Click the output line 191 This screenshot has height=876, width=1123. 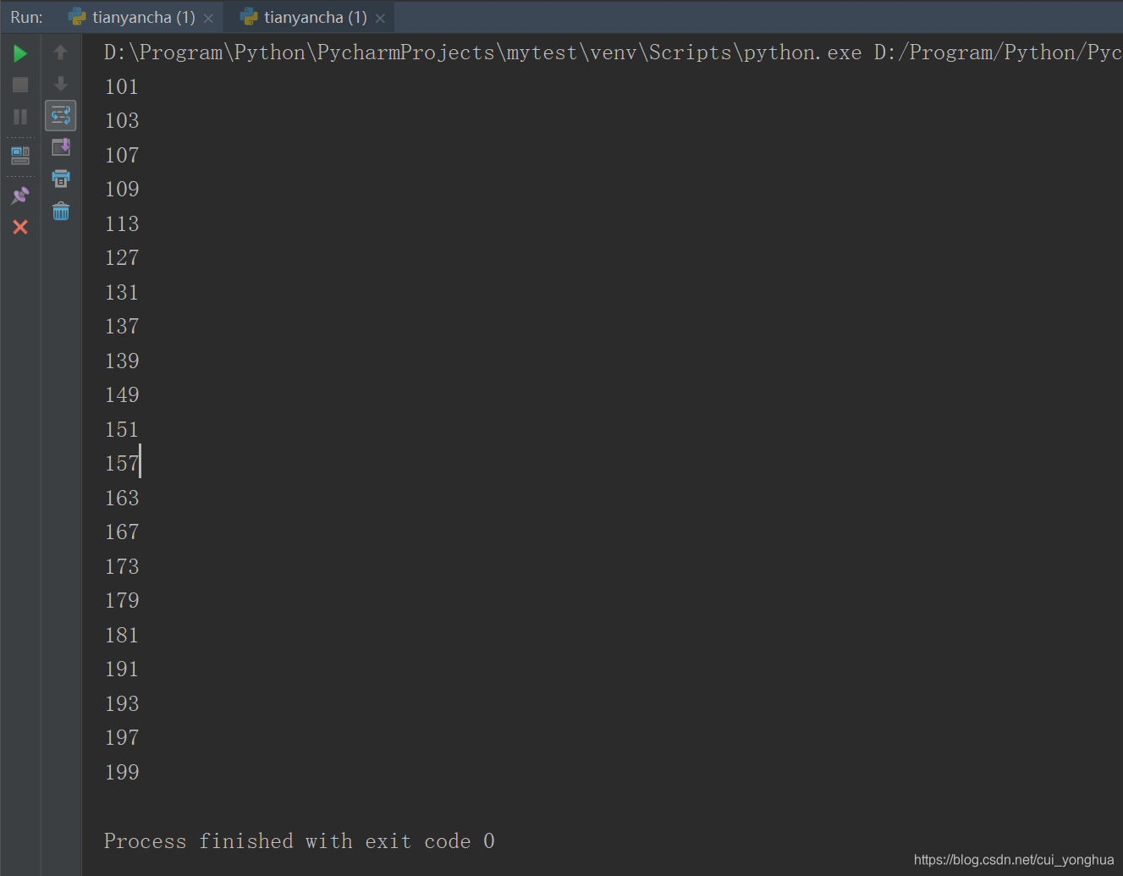pos(122,669)
